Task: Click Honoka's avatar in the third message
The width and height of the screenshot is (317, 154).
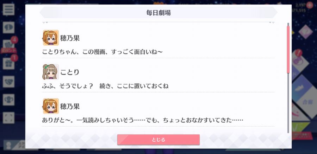Action: (x=51, y=106)
